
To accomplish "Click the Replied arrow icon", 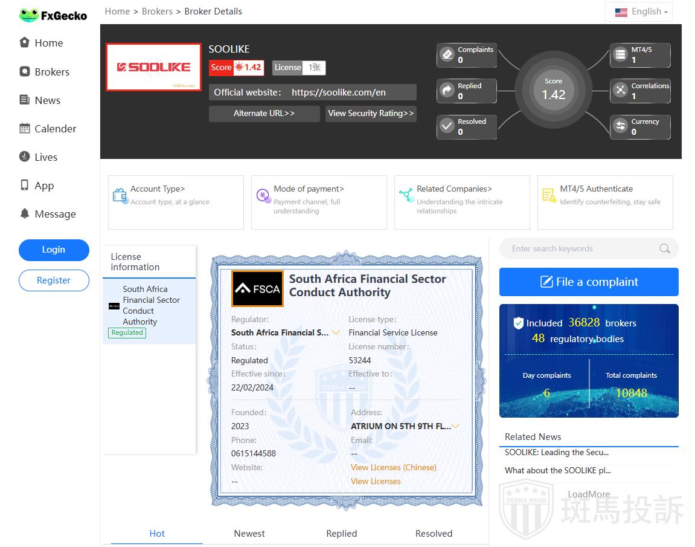I will 447,91.
